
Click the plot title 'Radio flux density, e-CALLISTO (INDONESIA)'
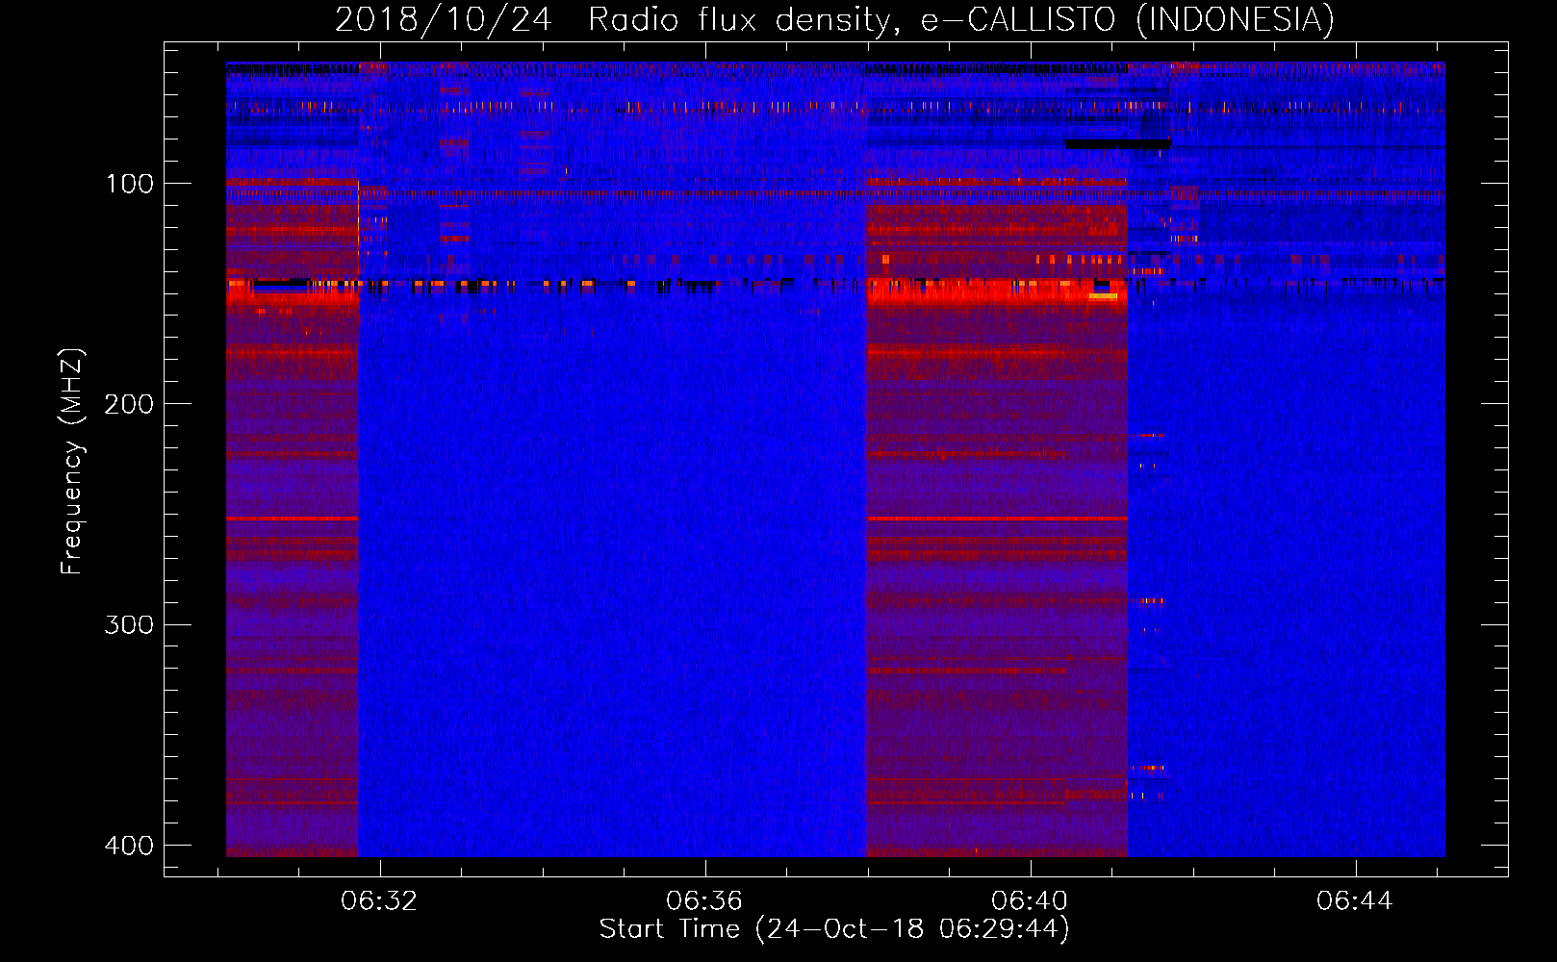point(960,19)
